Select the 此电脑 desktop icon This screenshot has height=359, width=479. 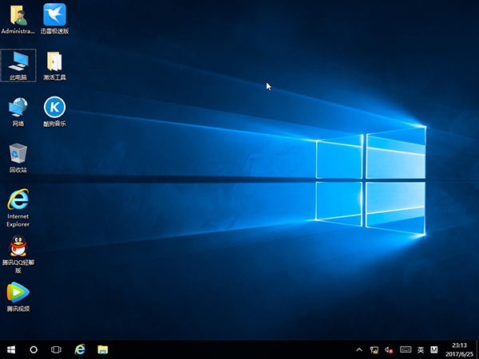(18, 61)
